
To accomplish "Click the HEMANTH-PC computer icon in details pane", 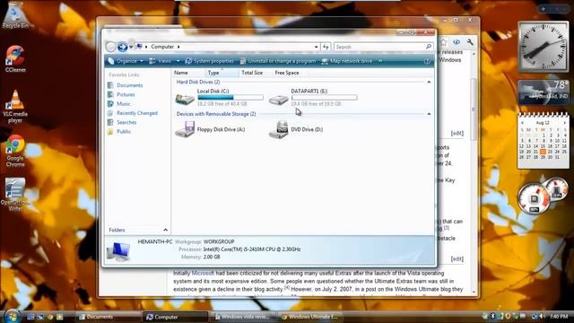I will pos(118,251).
